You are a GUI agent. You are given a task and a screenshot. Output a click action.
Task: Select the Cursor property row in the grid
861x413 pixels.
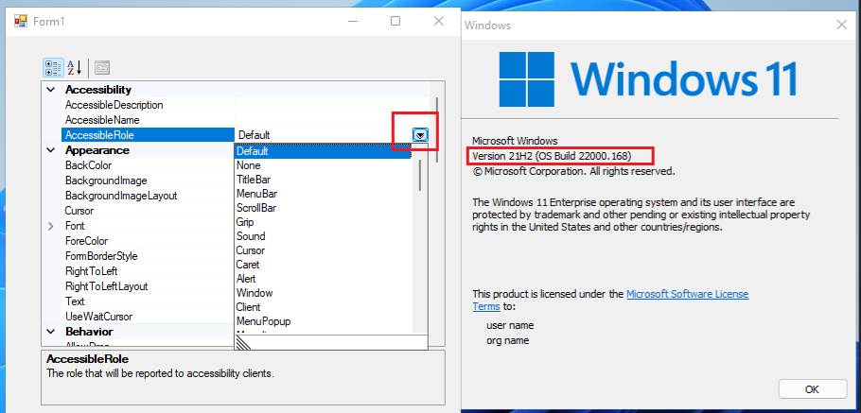pos(149,211)
